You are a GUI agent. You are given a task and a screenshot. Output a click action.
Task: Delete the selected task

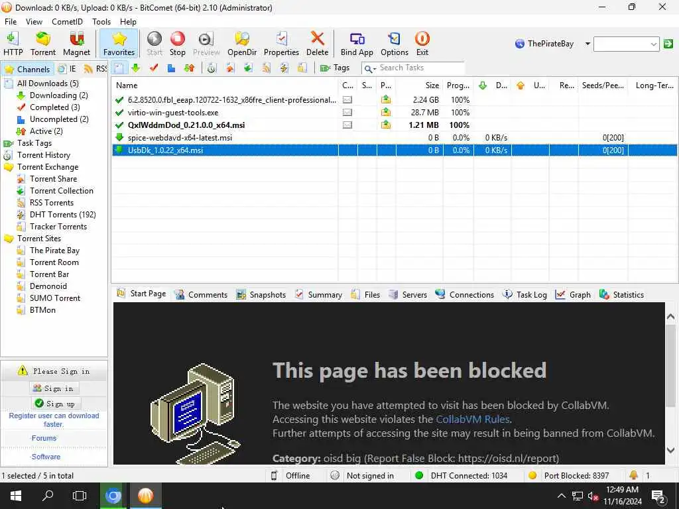318,43
